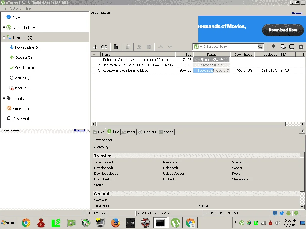Viewport: 306px width, 229px height.
Task: Switch to the Files tab
Action: click(x=99, y=132)
